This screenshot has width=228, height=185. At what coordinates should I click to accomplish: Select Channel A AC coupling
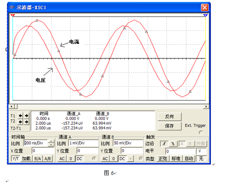62,159
